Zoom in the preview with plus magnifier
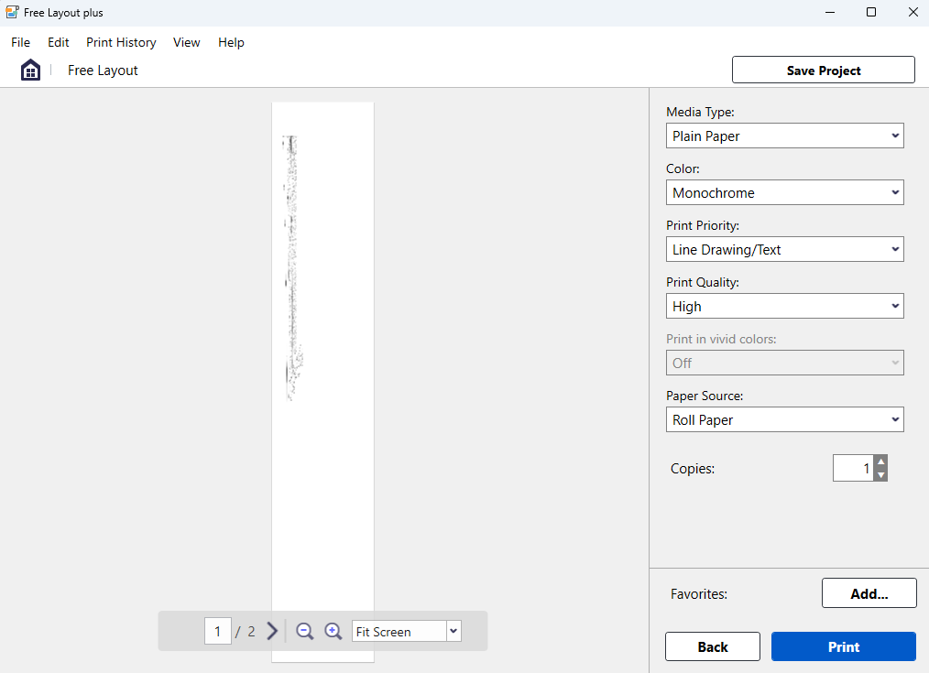Screen dimensions: 929x673 click(x=333, y=631)
